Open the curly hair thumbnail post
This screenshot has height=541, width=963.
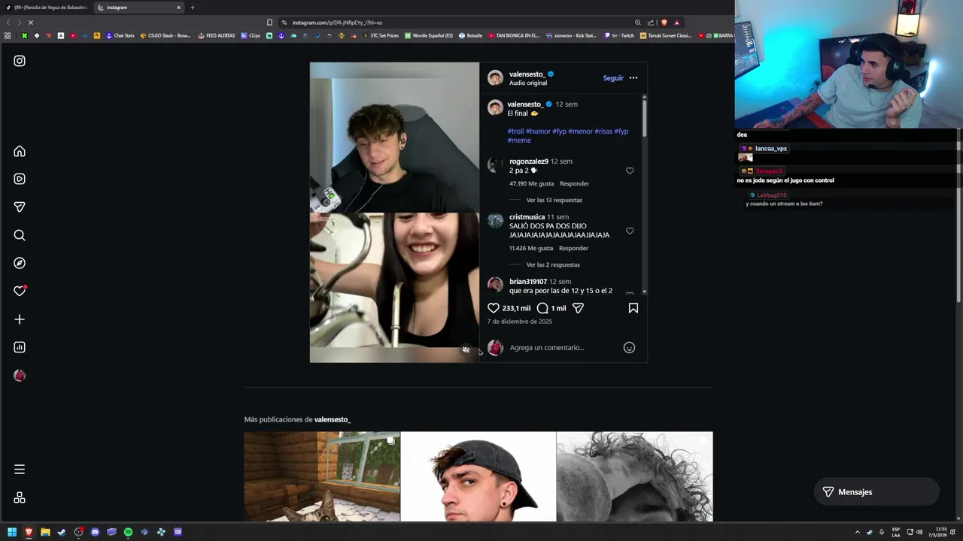[x=634, y=476]
